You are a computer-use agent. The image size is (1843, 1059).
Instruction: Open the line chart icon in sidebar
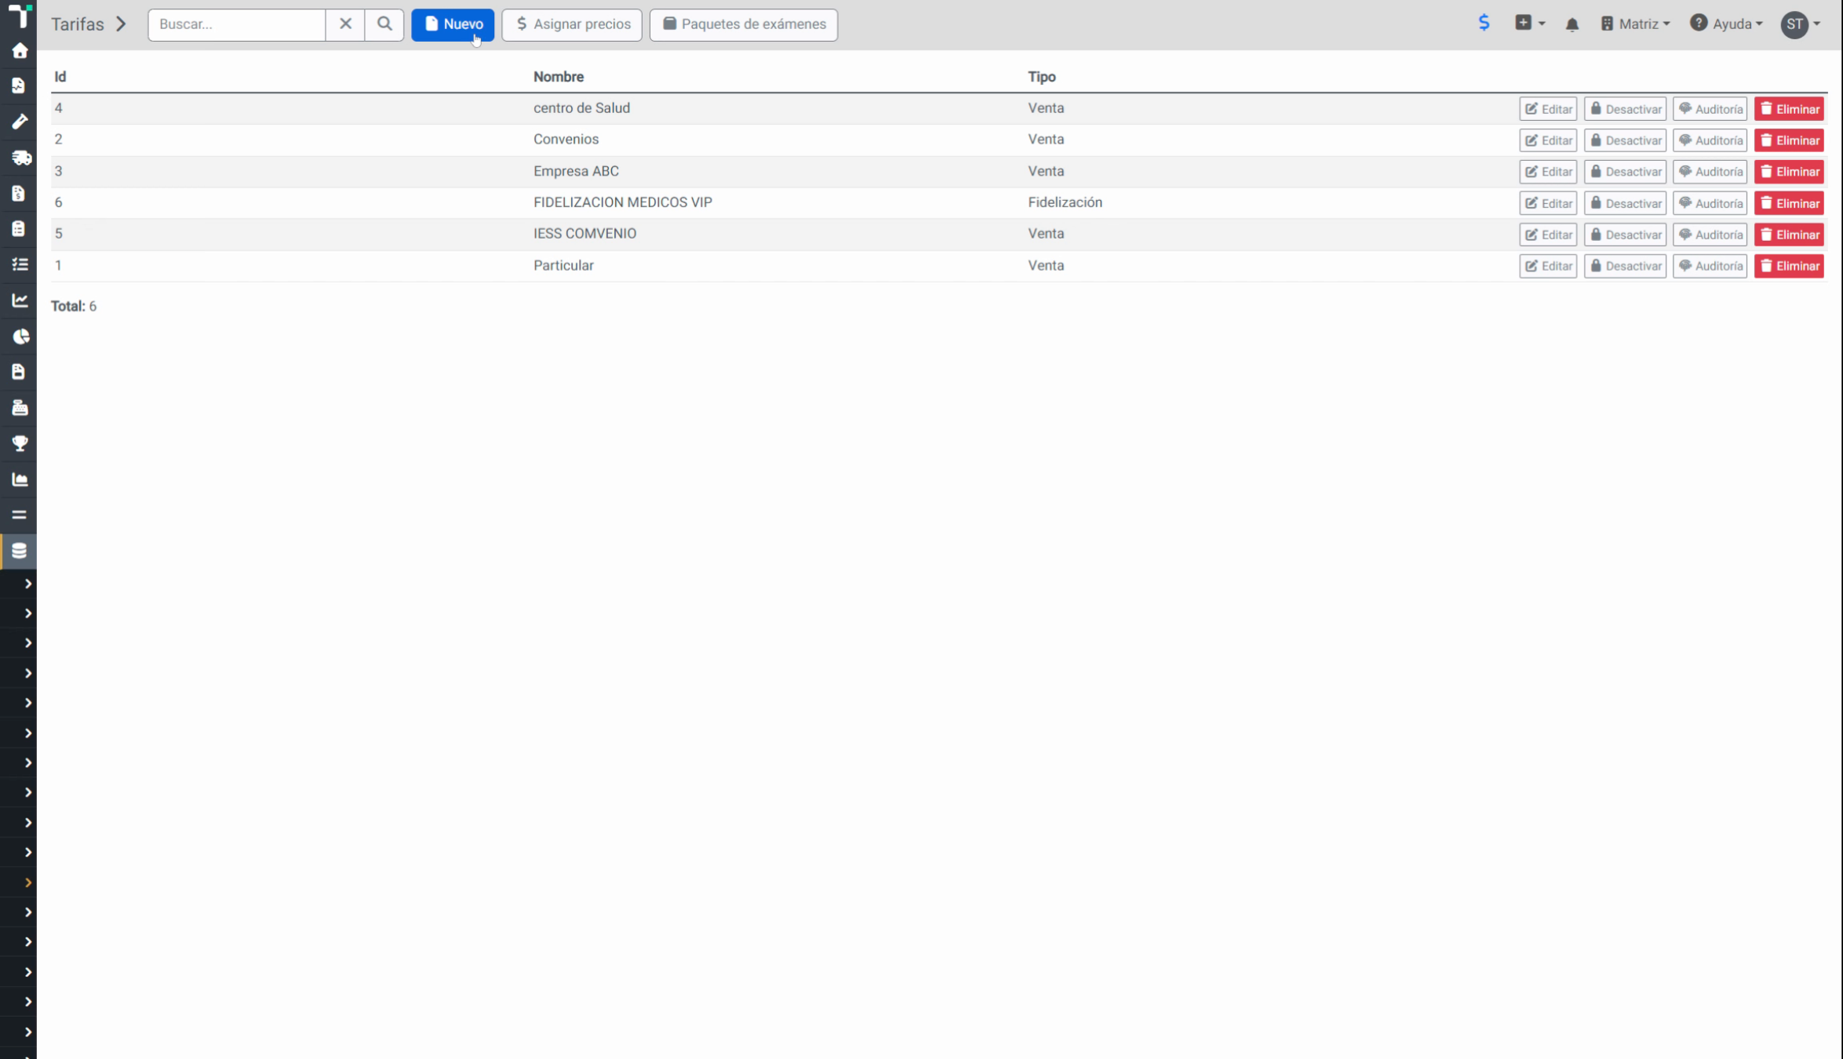tap(20, 300)
